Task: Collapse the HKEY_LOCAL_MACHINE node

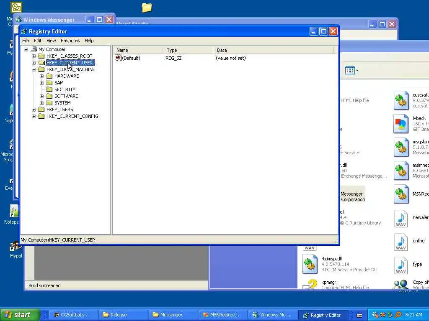Action: pyautogui.click(x=34, y=69)
